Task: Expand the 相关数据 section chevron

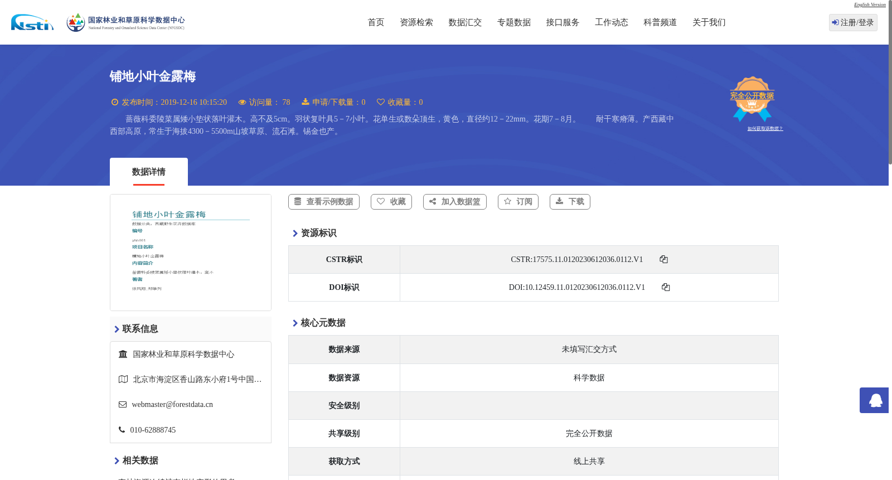Action: 117,460
